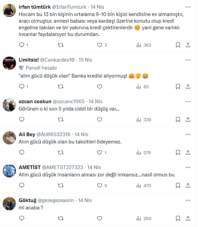Open more options on Limitsiz! tweet
This screenshot has height=227, width=200.
coord(188,60)
